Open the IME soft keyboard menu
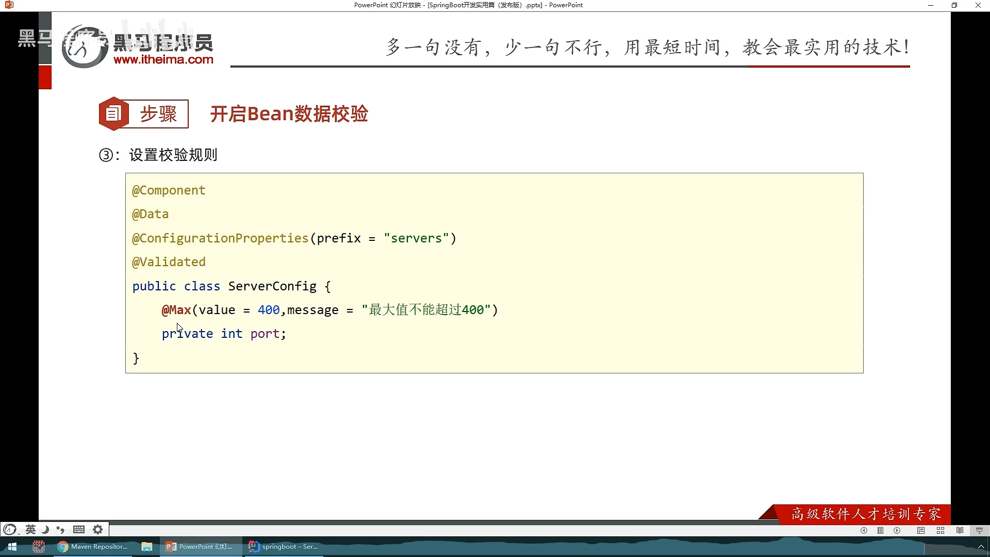The height and width of the screenshot is (557, 990). [x=79, y=529]
